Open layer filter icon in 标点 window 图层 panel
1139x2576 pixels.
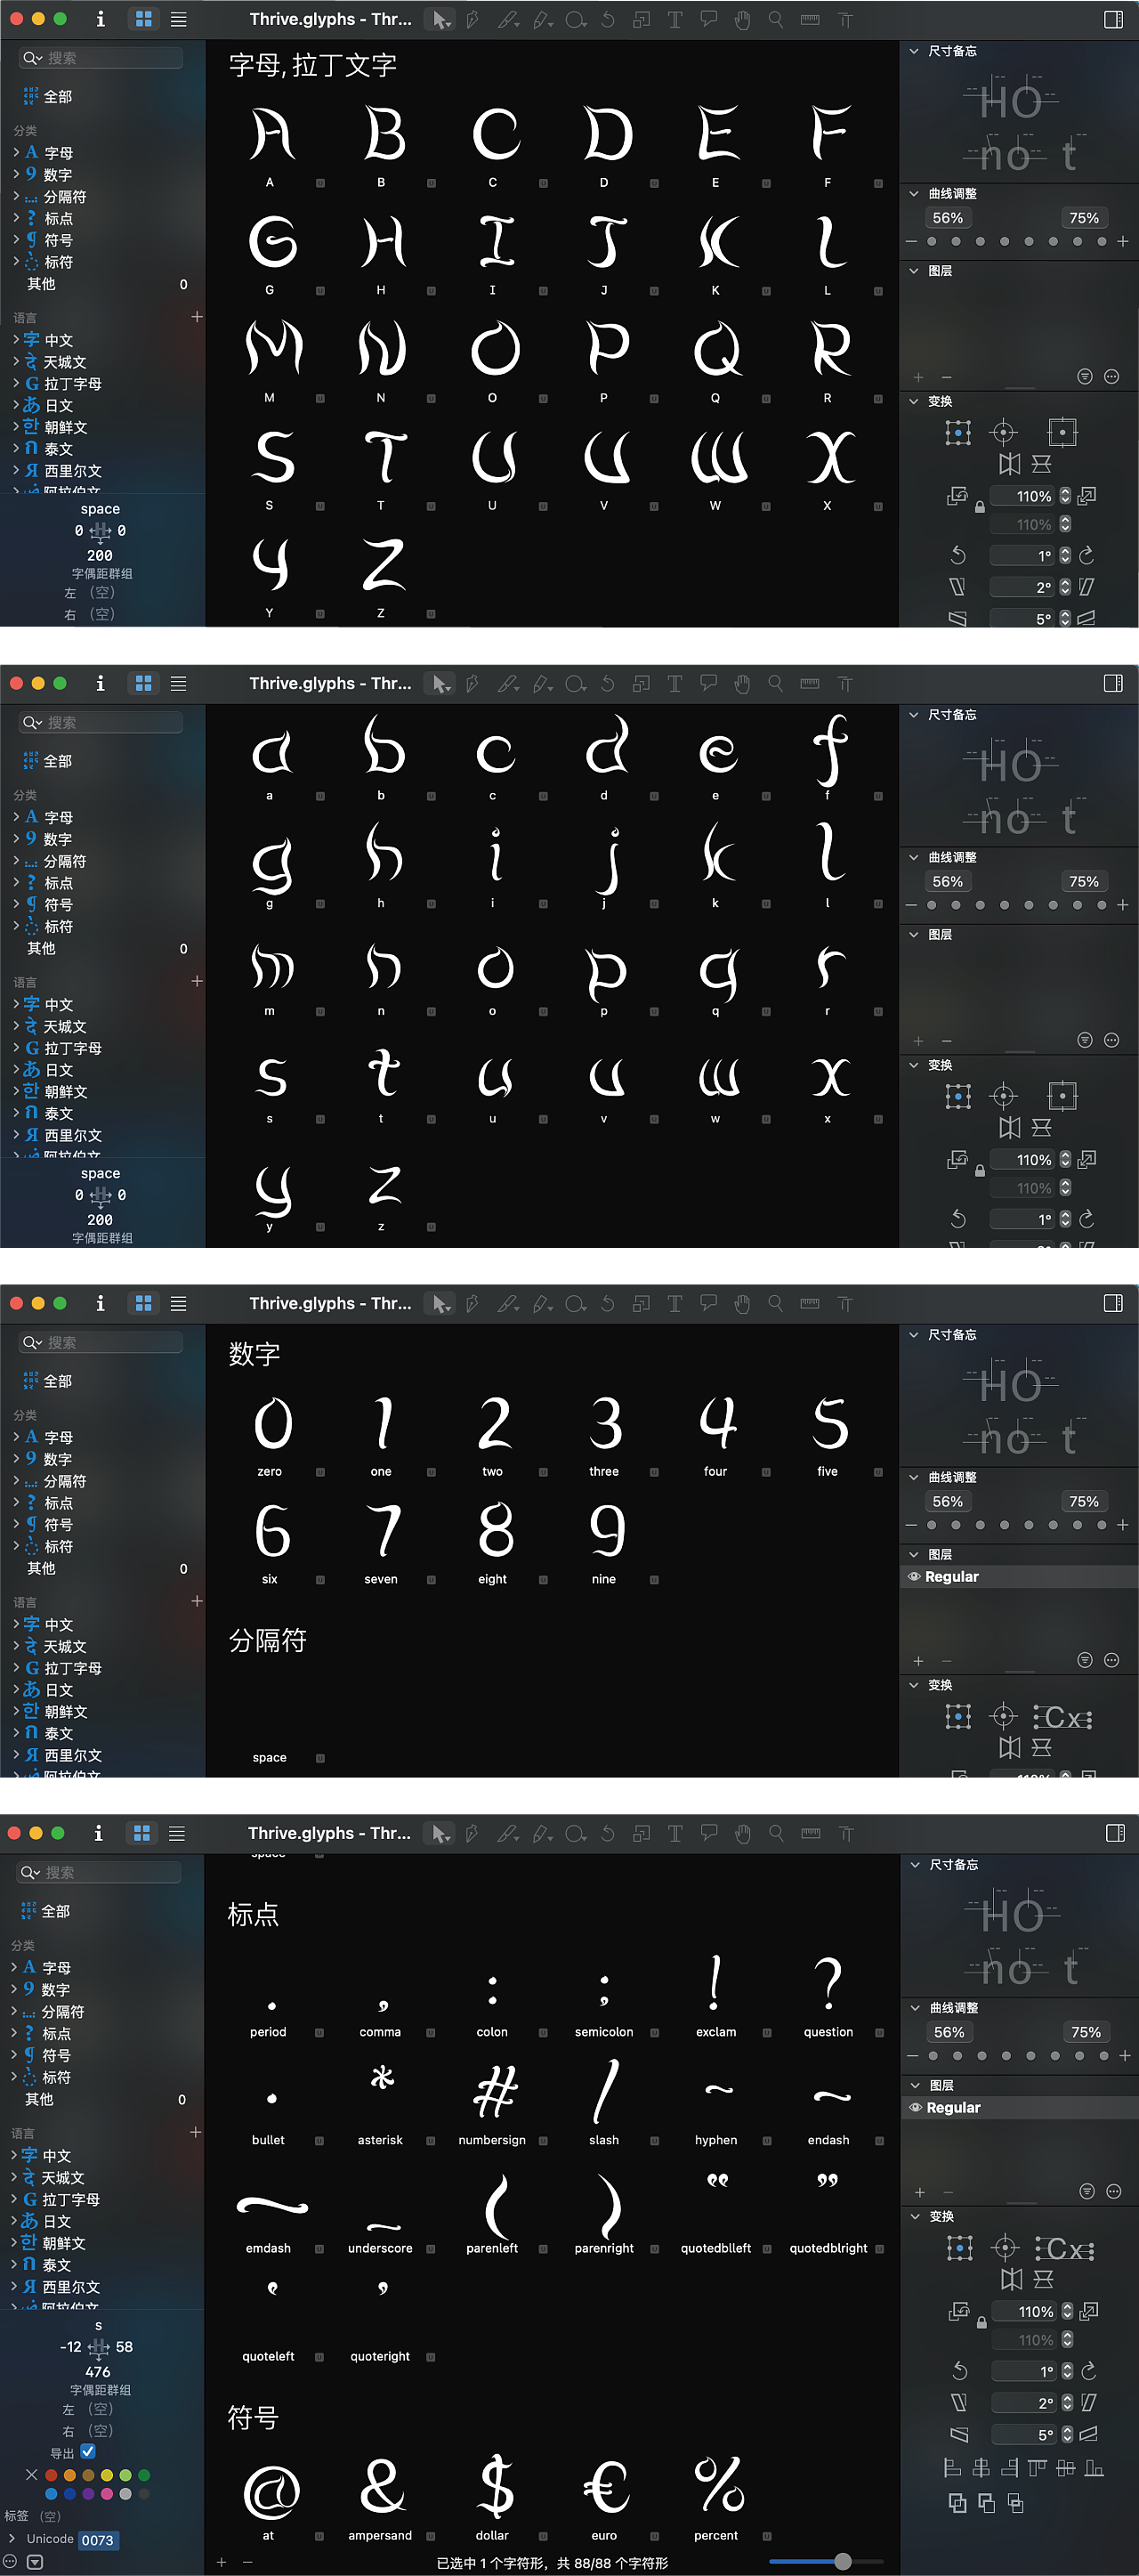(x=1087, y=2191)
